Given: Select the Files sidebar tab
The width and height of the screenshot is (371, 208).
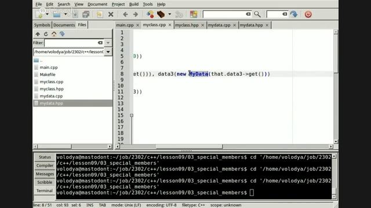Looking at the screenshot, I should click(x=82, y=25).
